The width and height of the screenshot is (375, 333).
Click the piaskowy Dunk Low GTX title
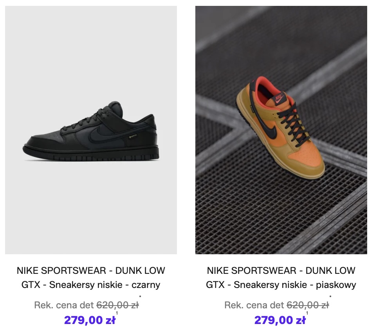281,278
